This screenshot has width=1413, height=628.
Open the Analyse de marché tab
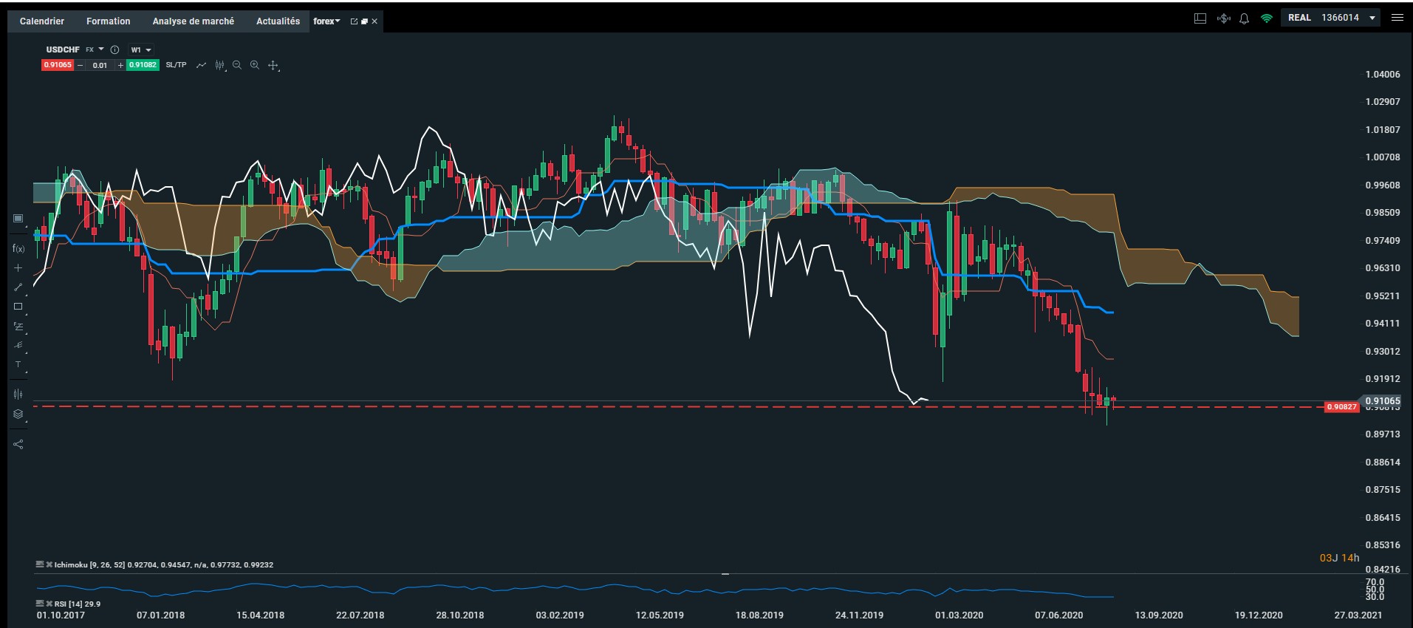point(194,21)
